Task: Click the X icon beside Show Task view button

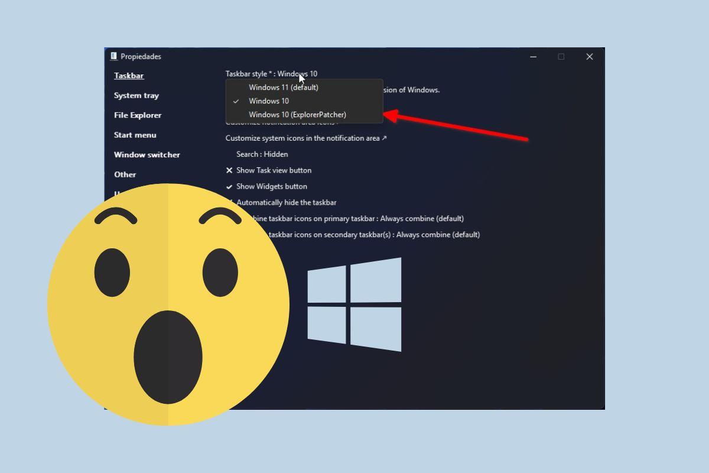Action: pyautogui.click(x=229, y=170)
